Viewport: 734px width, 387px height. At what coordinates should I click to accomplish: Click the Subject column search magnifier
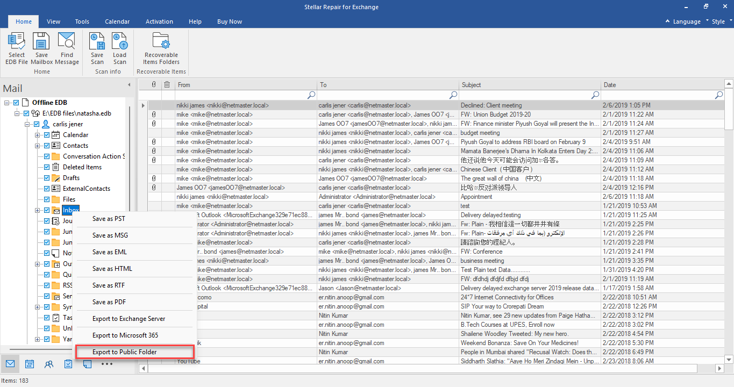coord(595,95)
